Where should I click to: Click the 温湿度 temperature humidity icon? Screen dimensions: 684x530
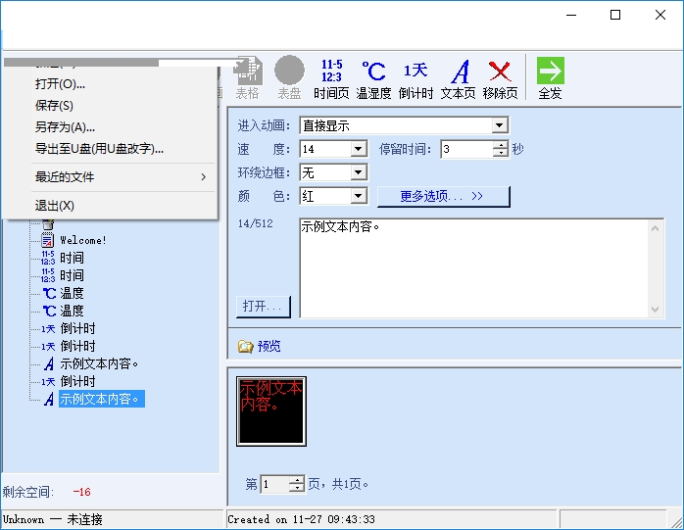point(373,78)
